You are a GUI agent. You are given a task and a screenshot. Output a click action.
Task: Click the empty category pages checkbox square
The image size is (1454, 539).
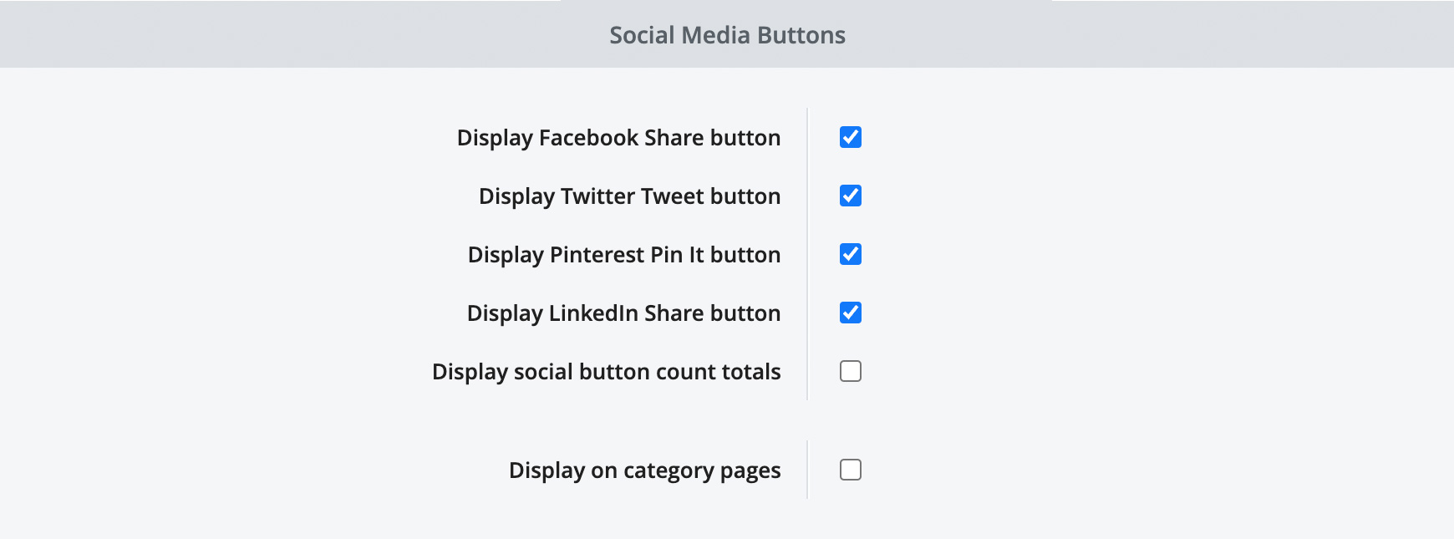point(850,470)
